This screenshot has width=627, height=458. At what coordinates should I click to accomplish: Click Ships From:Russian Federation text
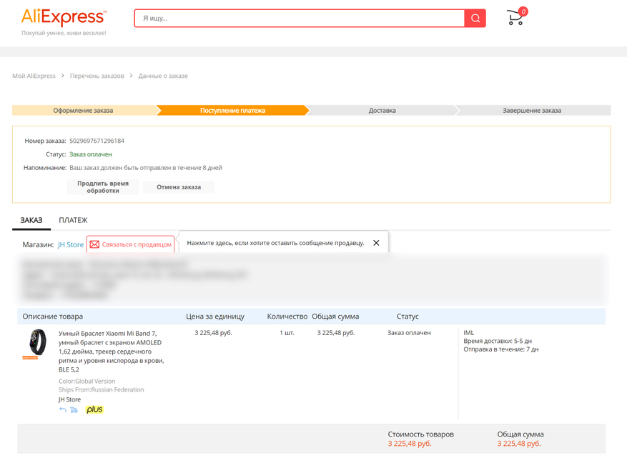102,389
